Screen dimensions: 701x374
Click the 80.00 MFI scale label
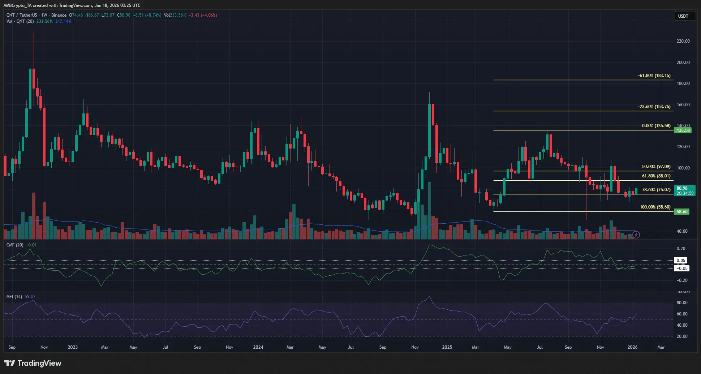(x=682, y=303)
